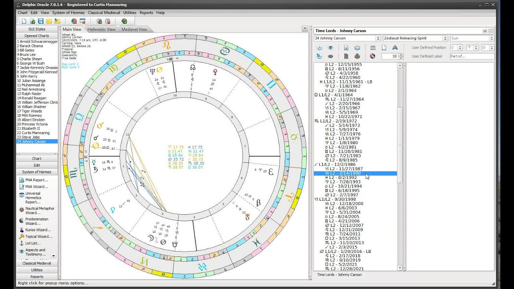Click the blue eye icon in Time Lords toolbar

click(331, 47)
